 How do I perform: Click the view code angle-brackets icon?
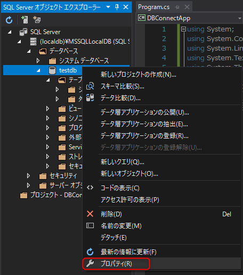pos(90,188)
